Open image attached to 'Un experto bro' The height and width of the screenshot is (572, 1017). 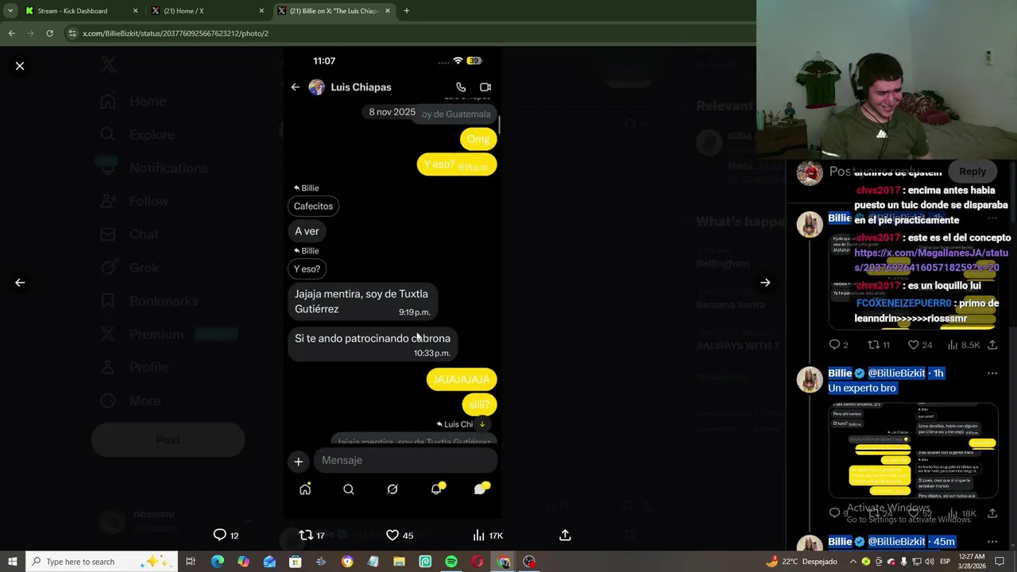(913, 450)
